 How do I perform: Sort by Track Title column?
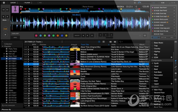85,45
